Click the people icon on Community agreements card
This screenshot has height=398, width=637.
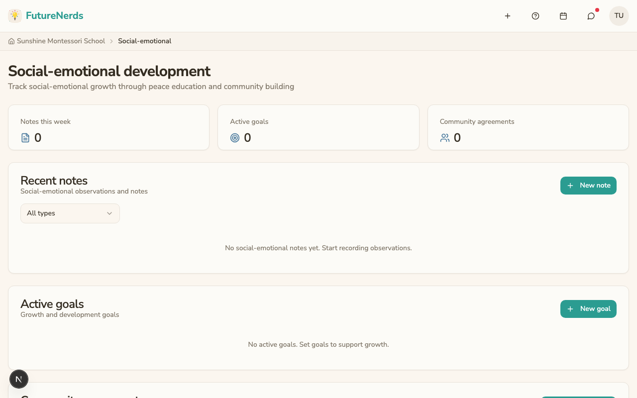[444, 137]
